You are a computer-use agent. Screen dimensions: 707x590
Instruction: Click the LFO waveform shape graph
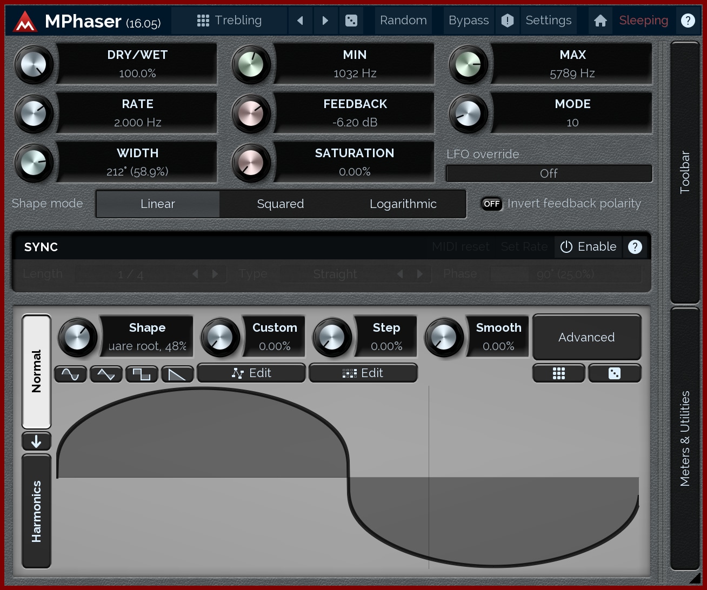click(x=348, y=478)
